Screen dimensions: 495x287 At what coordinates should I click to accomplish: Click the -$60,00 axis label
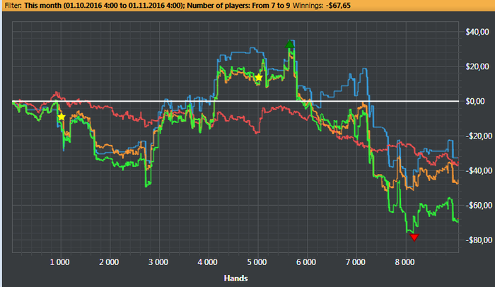coord(479,205)
